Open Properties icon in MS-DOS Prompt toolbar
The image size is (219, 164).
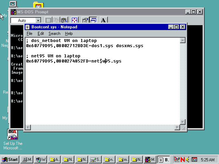(85, 20)
